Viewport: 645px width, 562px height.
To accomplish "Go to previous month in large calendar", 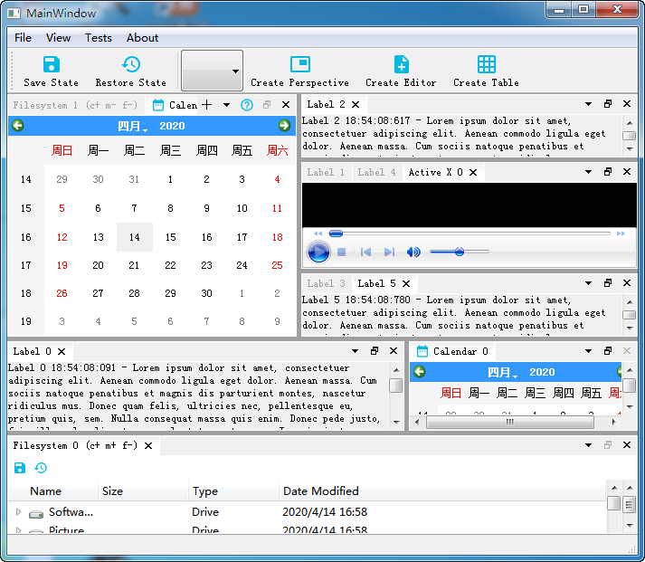I will pos(18,126).
